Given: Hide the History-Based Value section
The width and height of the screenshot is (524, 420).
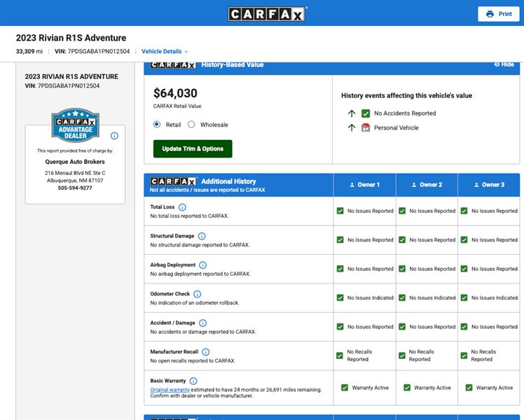Looking at the screenshot, I should (504, 64).
